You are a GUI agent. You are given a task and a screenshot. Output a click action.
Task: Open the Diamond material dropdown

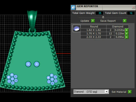pos(107,92)
